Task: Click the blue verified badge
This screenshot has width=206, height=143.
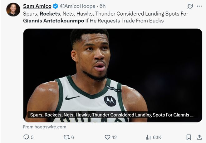Action: [56, 6]
